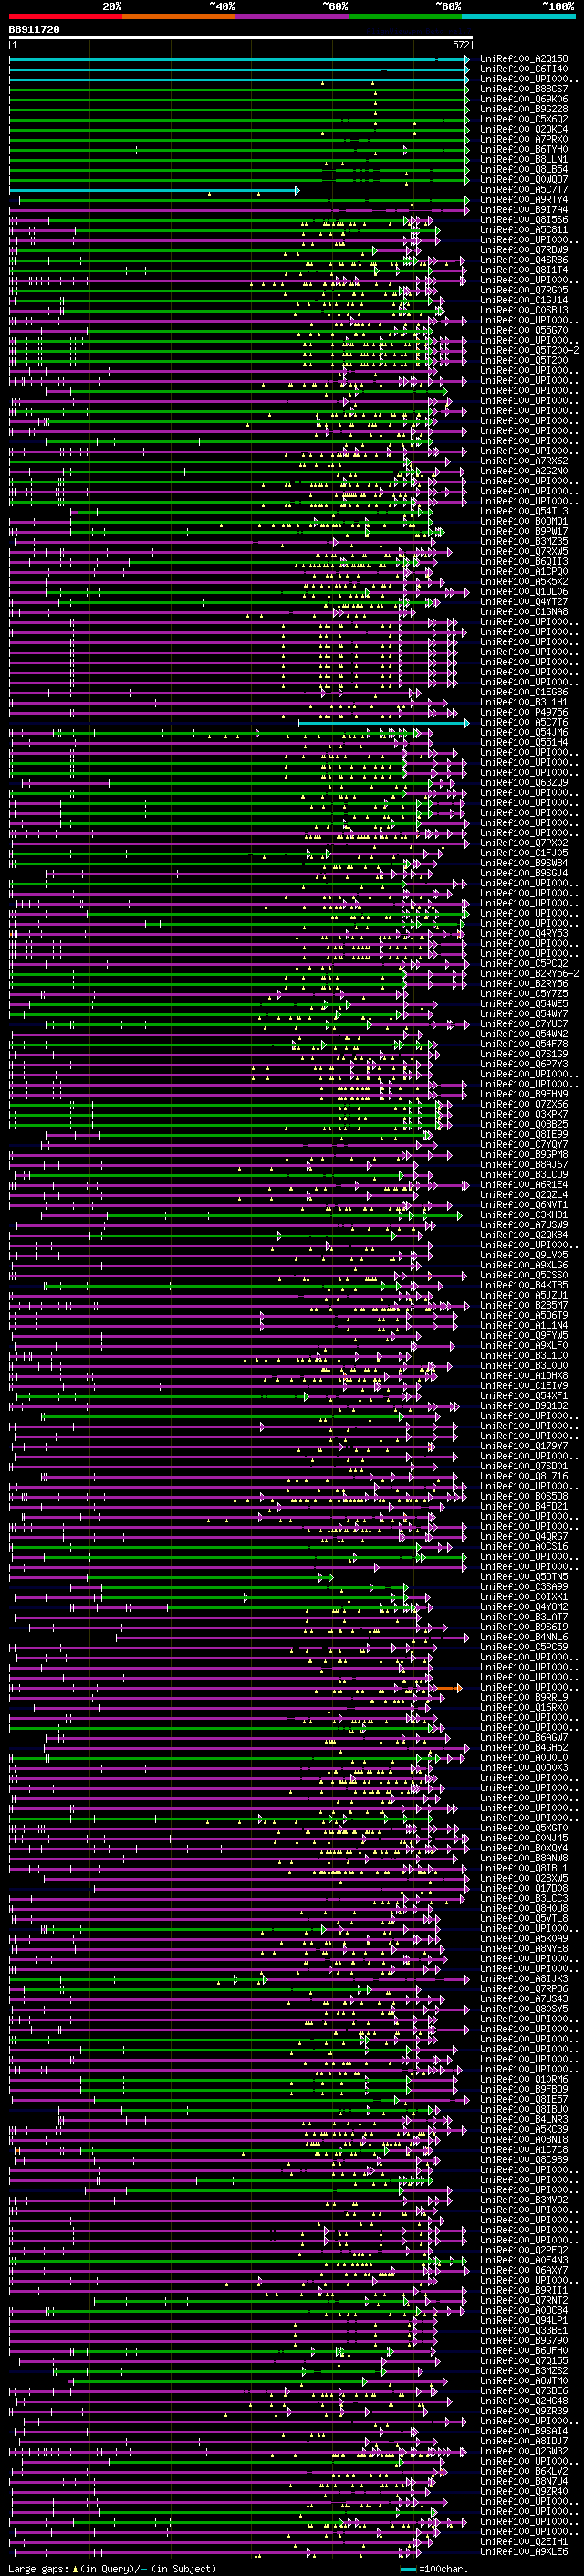
Task: Click label UniRef100_Q8I1T4
Action: pyautogui.click(x=524, y=270)
